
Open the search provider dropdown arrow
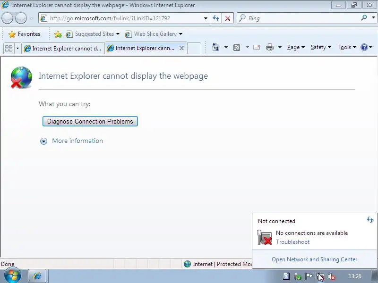[373, 18]
